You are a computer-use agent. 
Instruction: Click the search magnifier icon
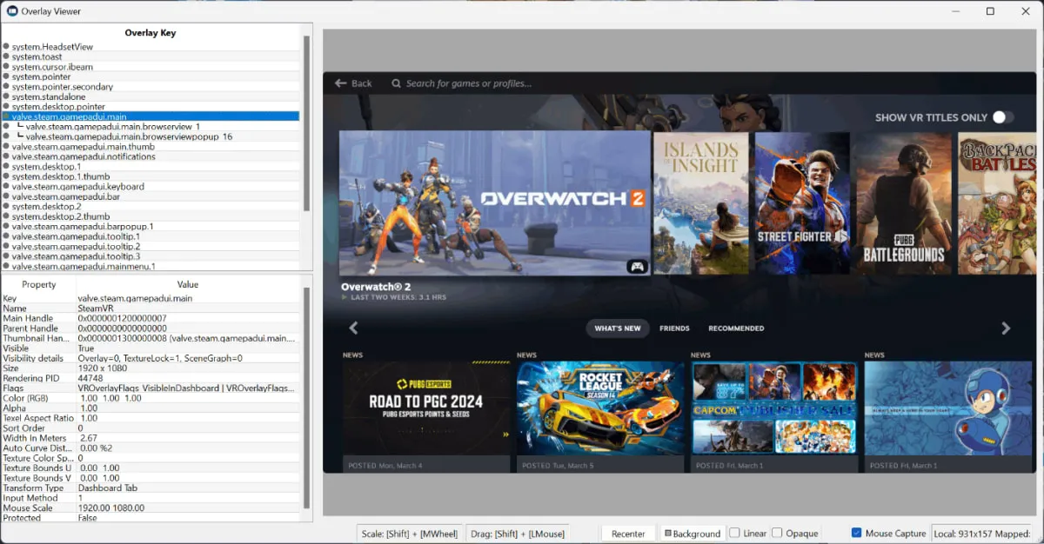pos(396,83)
